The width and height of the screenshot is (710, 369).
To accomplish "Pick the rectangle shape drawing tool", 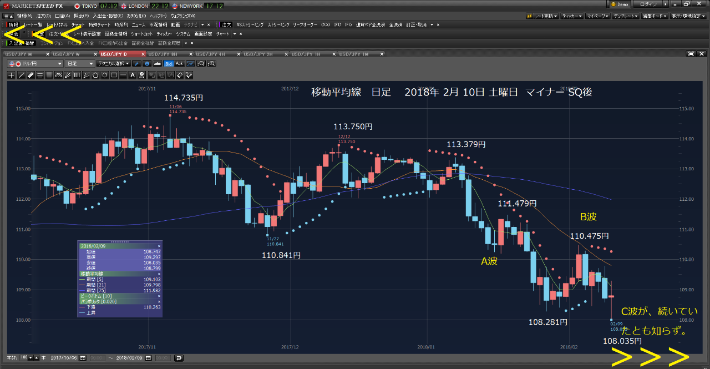I will tap(114, 74).
